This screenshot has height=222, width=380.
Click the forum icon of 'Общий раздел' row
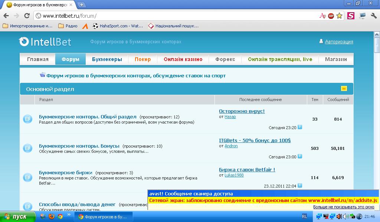(27, 119)
